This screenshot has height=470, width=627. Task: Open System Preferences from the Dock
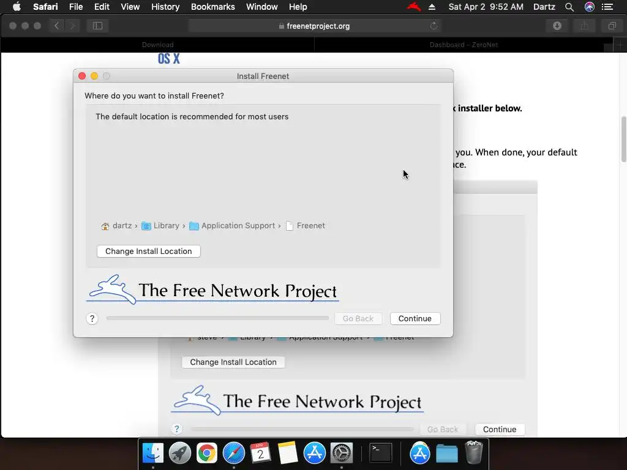342,453
